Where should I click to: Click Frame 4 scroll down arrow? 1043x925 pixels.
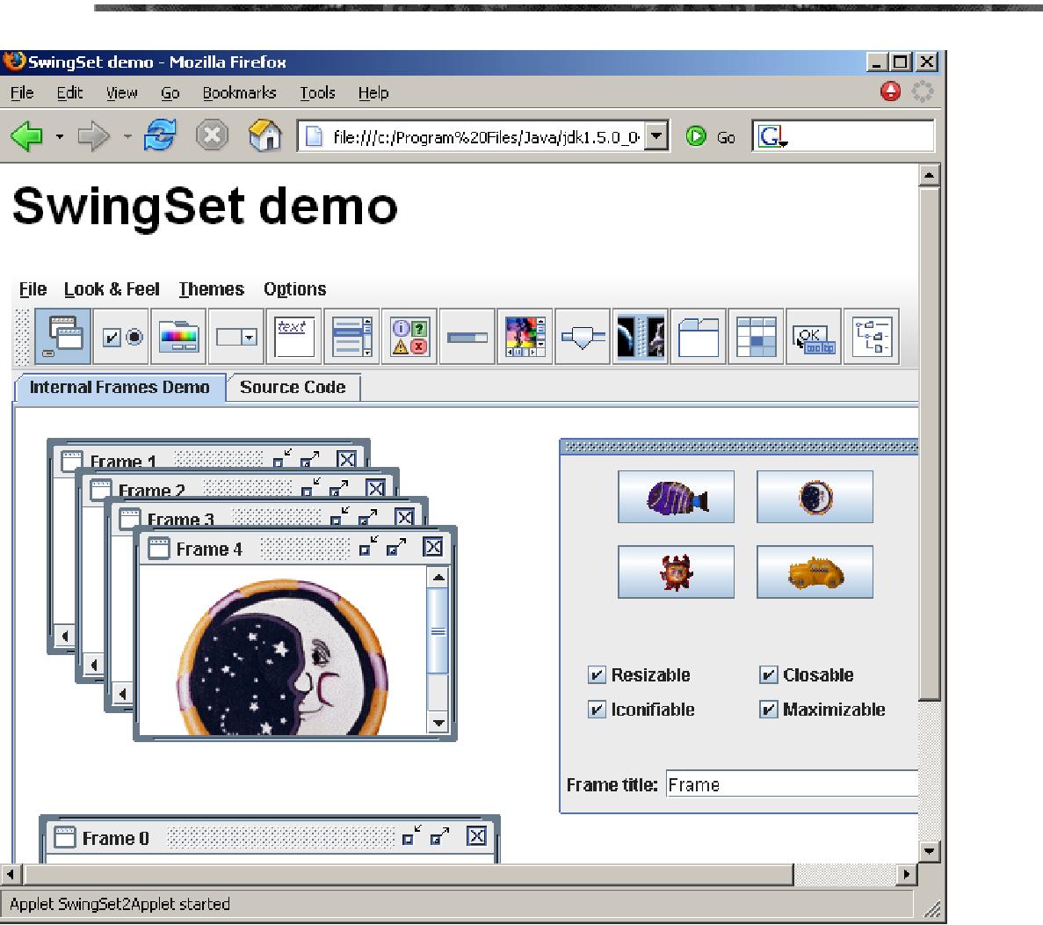pyautogui.click(x=438, y=723)
